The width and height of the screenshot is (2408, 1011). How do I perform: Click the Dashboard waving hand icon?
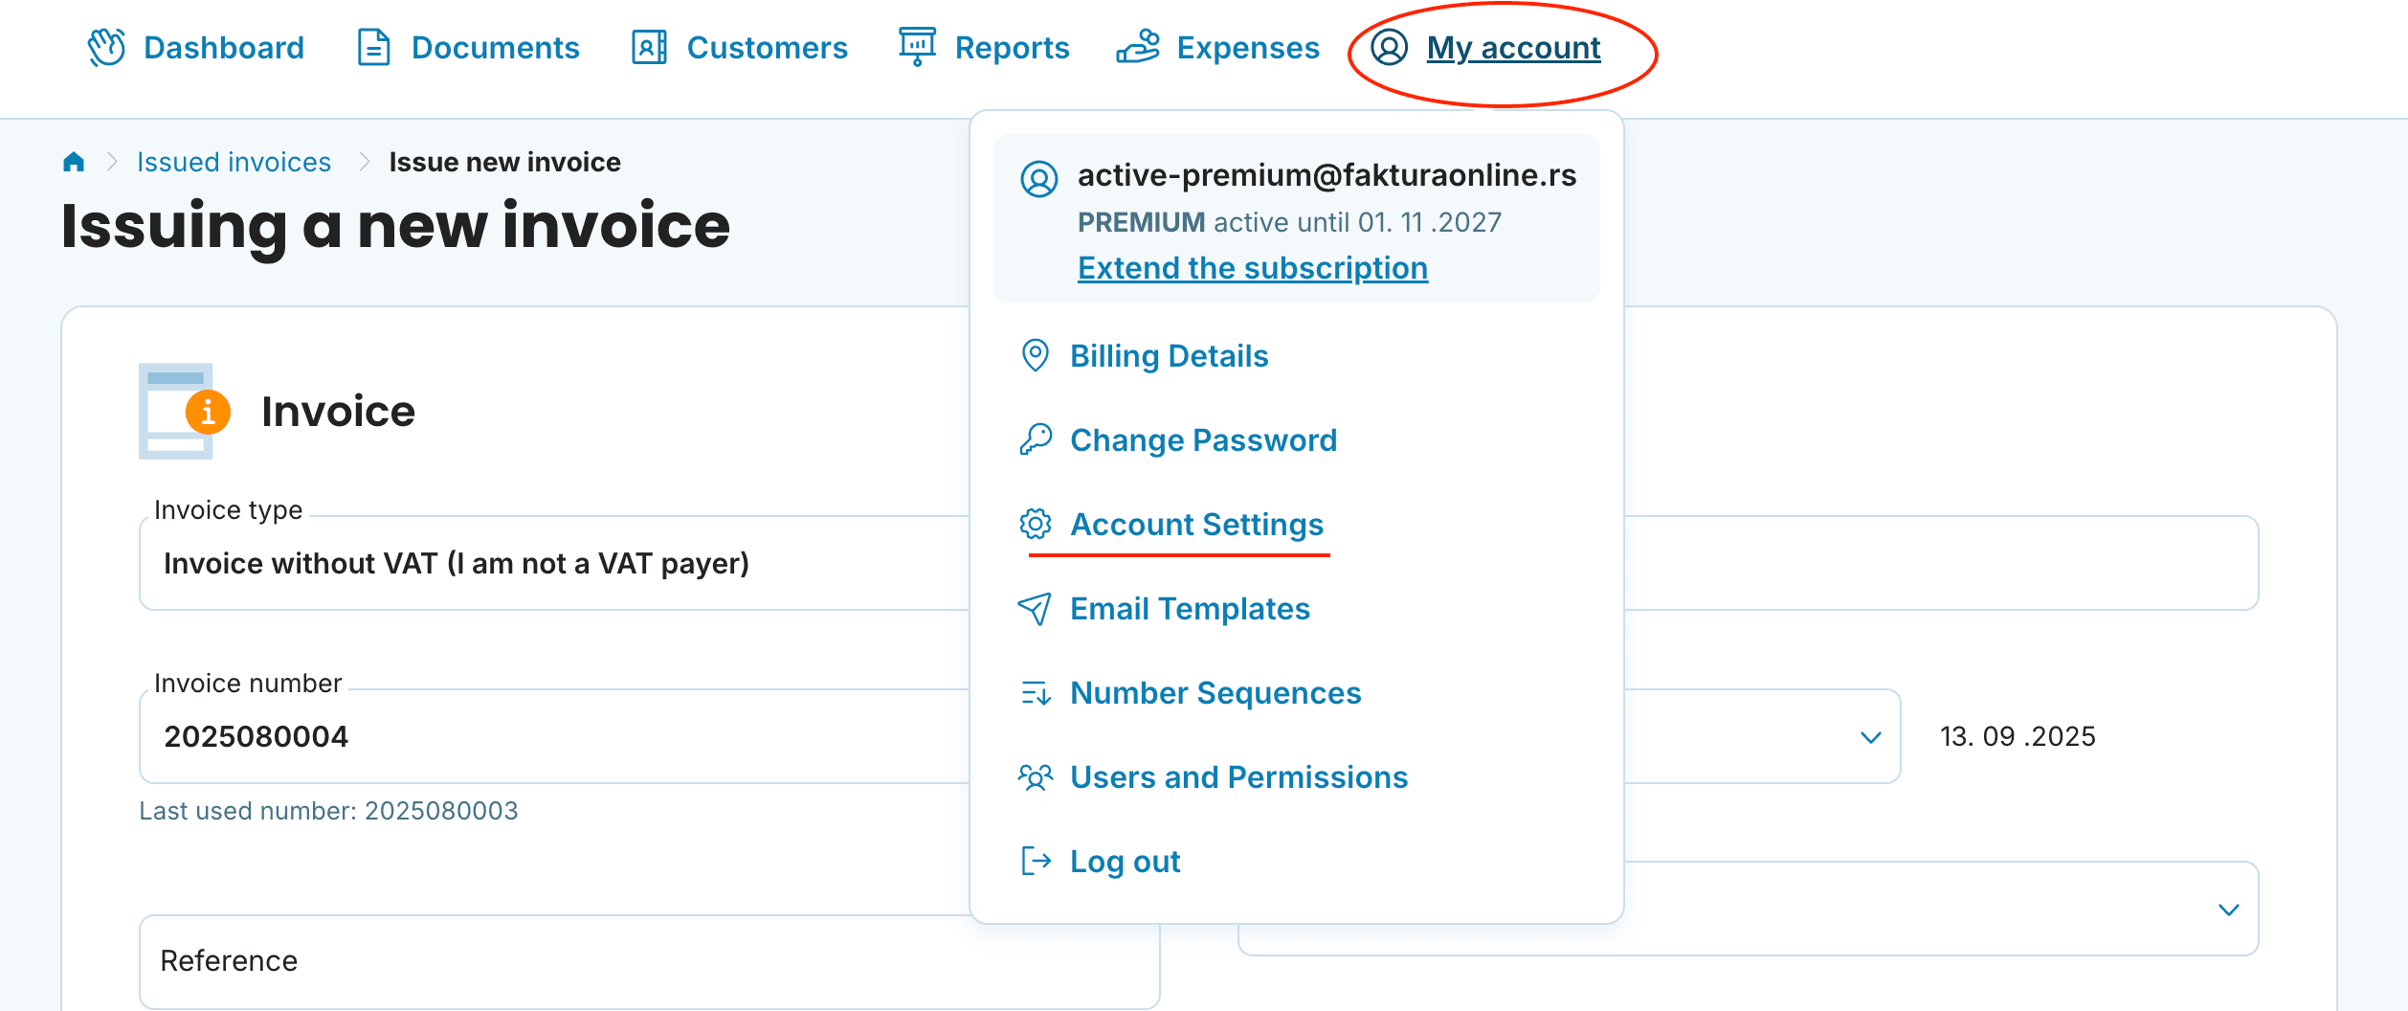tap(106, 47)
